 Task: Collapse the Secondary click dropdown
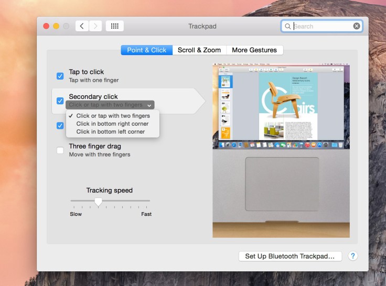tap(110, 105)
